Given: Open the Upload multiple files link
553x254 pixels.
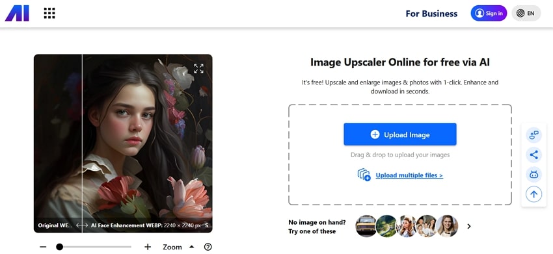Looking at the screenshot, I should pos(409,175).
